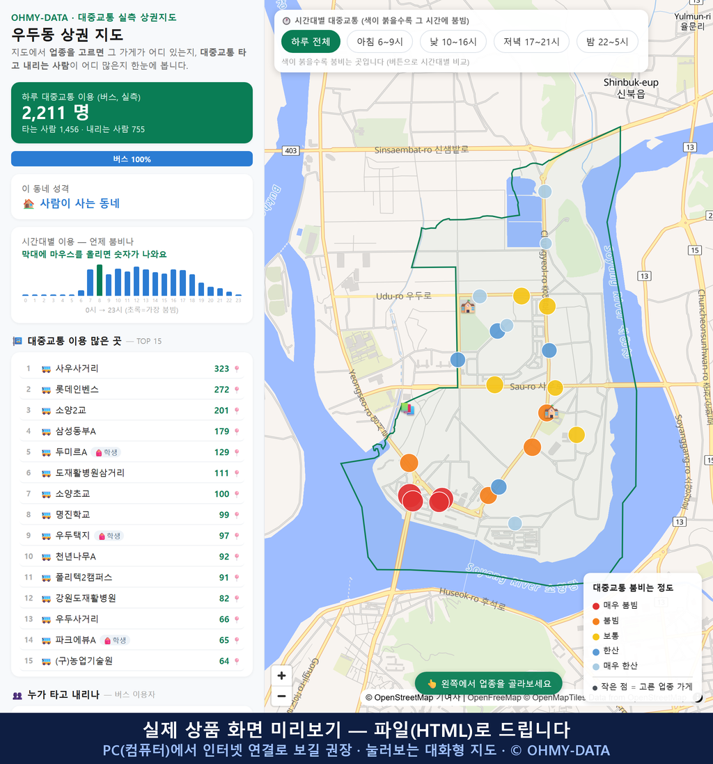
Task: Click the pin icon in the 소양초교 row
Action: pos(237,494)
